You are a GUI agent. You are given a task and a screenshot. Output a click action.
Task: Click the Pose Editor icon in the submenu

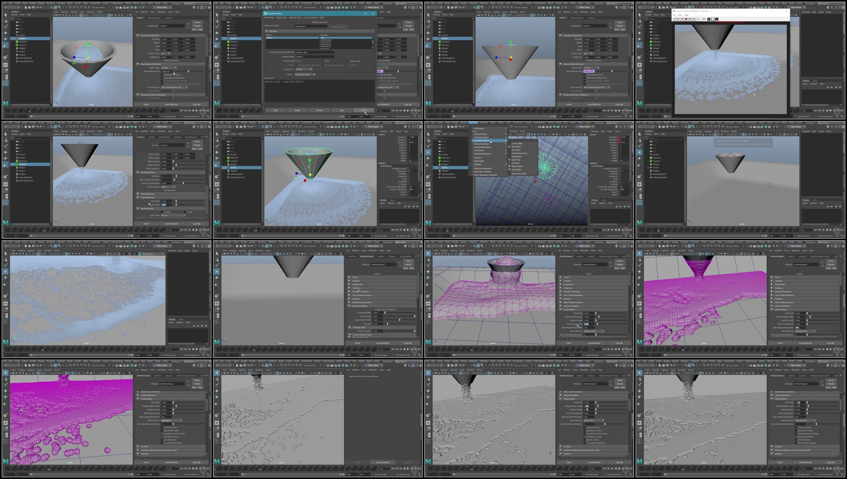click(x=510, y=170)
